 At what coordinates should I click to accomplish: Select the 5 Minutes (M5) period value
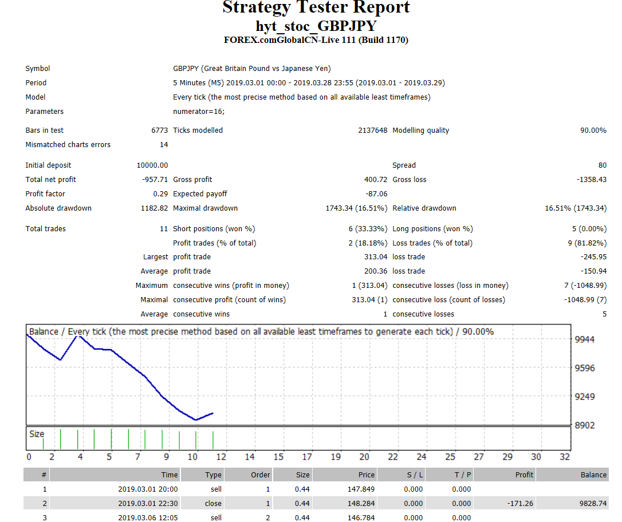[309, 83]
